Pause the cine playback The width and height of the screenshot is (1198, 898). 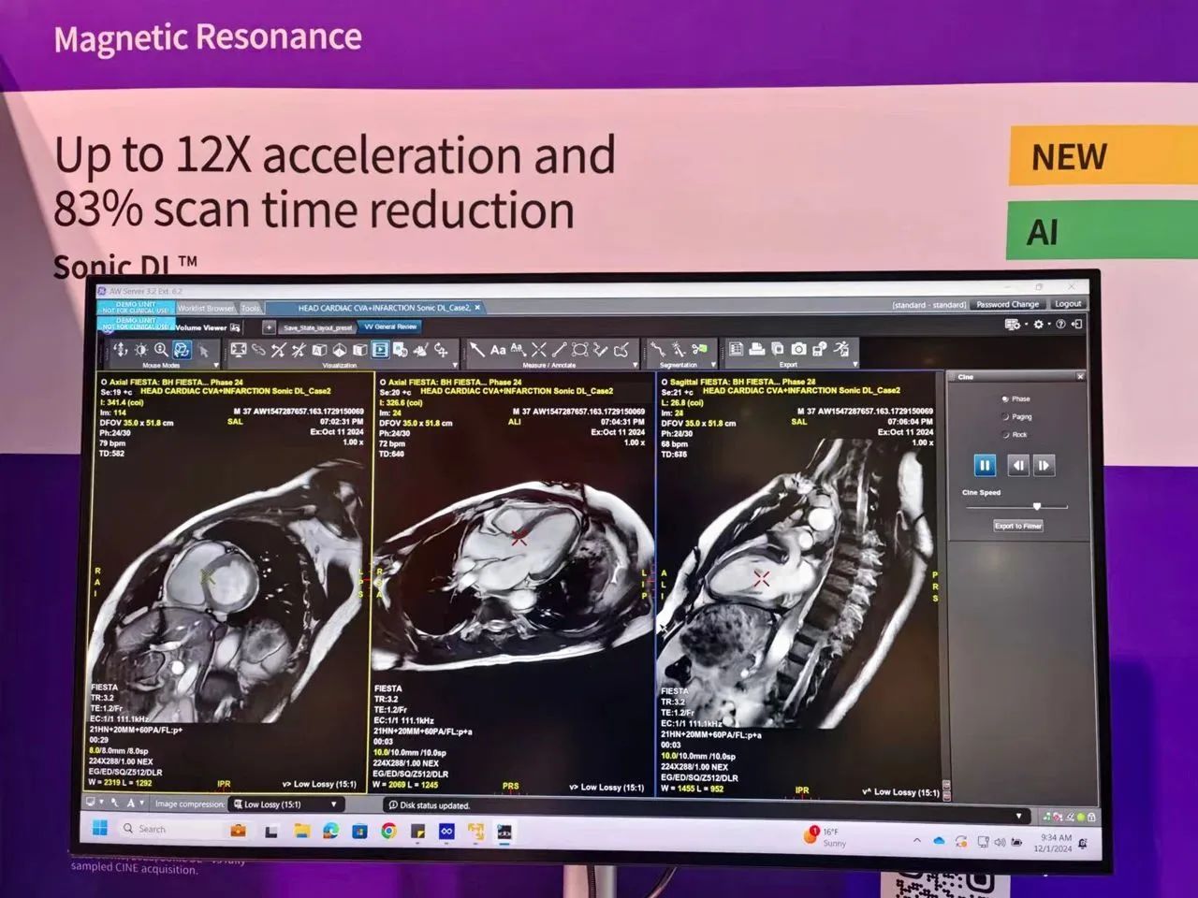click(x=985, y=465)
